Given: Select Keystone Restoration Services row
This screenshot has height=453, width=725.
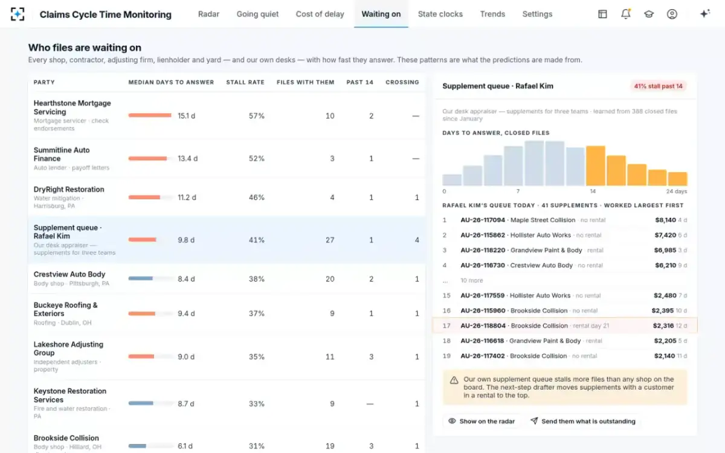Looking at the screenshot, I should 227,403.
